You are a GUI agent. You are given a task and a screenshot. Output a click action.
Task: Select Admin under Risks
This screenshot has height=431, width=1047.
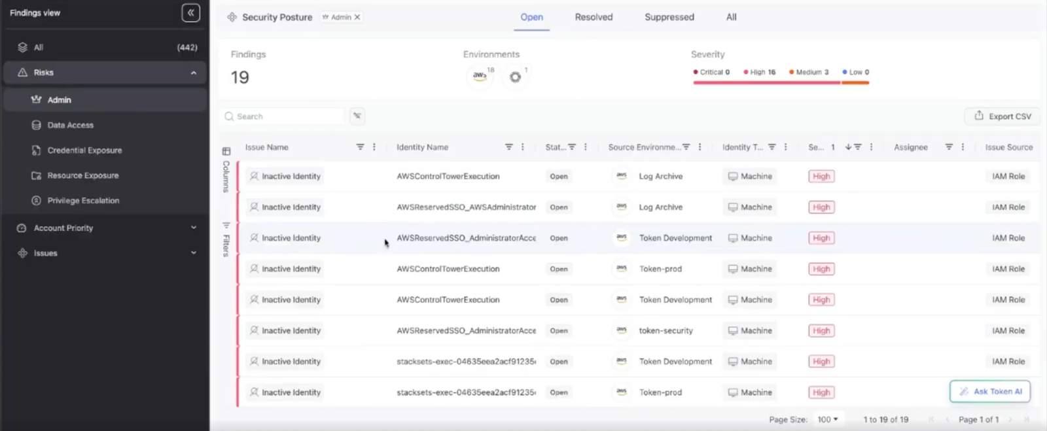click(105, 99)
